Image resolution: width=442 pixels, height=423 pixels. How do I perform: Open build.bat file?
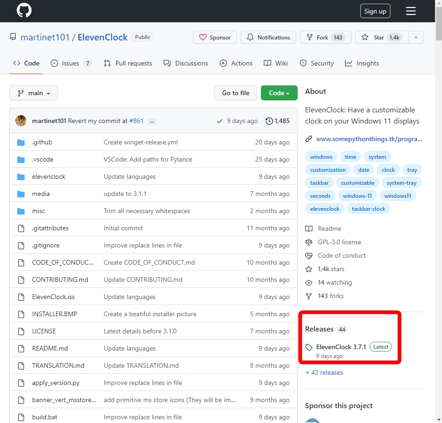(45, 417)
